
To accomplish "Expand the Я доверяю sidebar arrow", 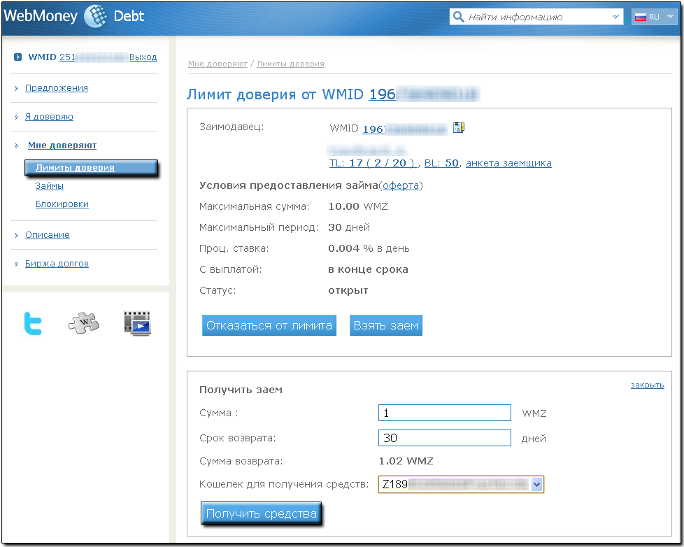I will click(17, 117).
